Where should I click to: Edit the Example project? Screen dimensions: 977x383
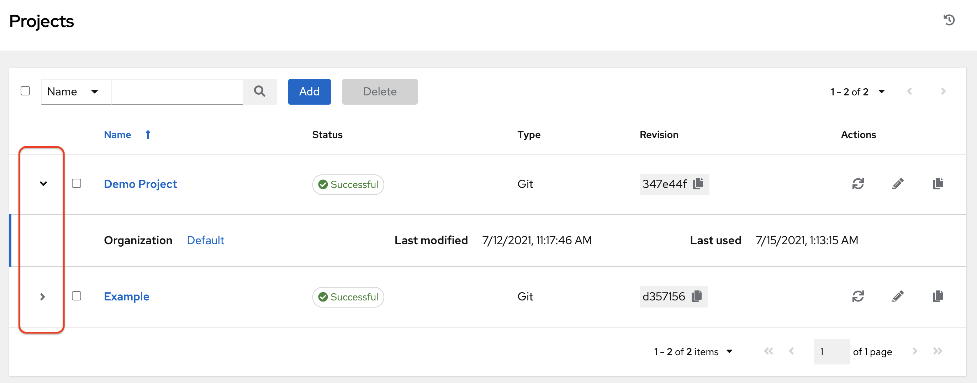pyautogui.click(x=898, y=297)
